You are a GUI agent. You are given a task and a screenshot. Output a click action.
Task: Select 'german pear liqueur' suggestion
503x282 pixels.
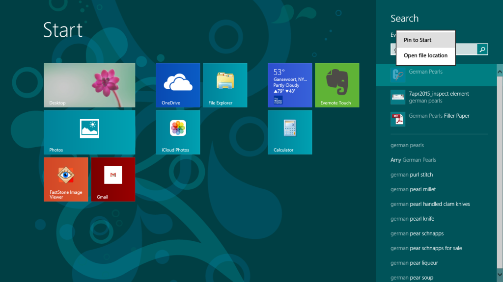click(414, 263)
